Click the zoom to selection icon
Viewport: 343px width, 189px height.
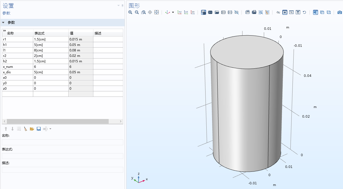(x=150, y=12)
